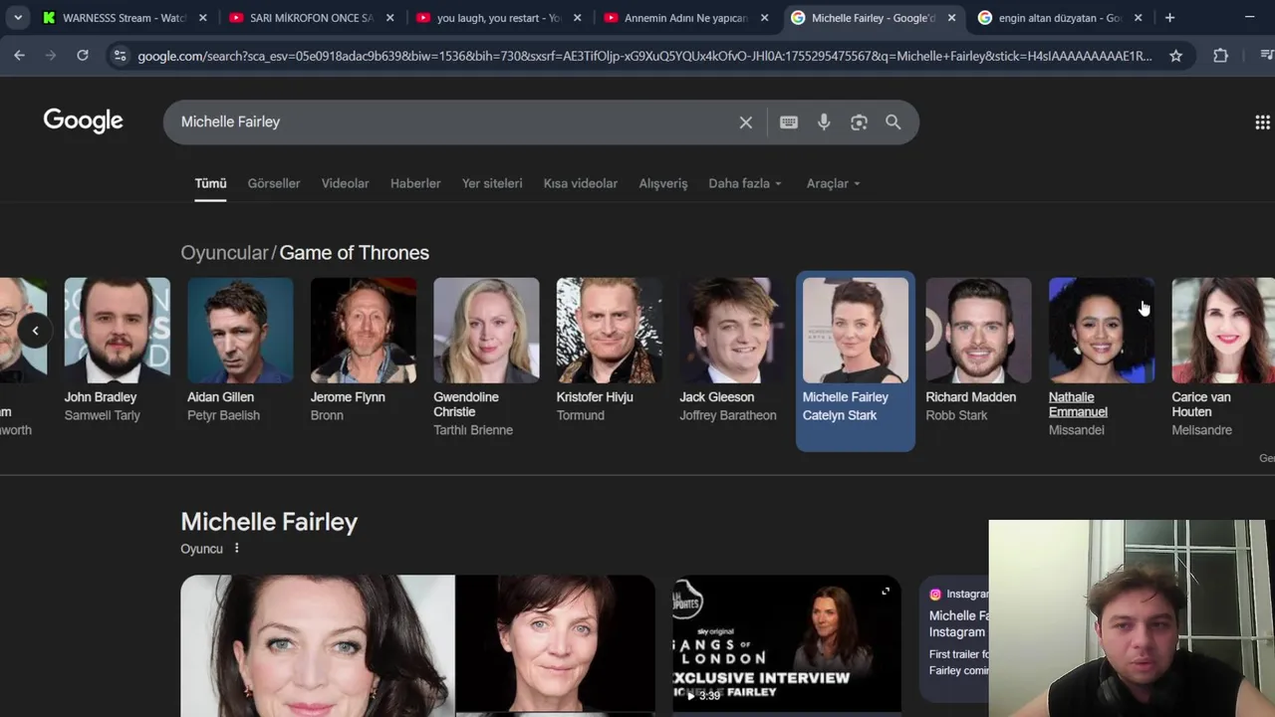This screenshot has width=1275, height=717.
Task: Open the Google apps grid
Action: tap(1262, 122)
